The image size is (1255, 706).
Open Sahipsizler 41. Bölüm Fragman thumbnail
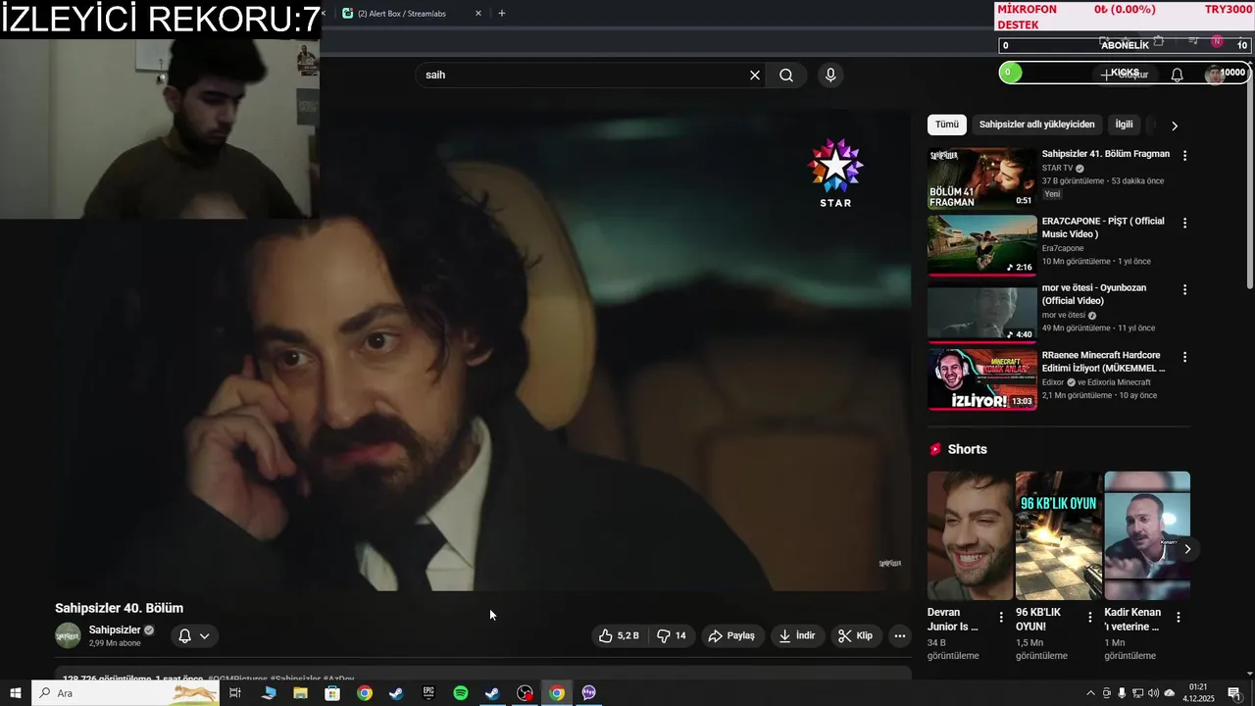(981, 177)
